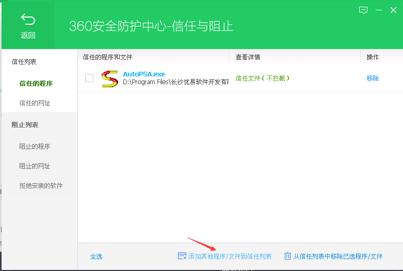
Task: Check the AutoPSA.exe checkbox
Action: 89,78
